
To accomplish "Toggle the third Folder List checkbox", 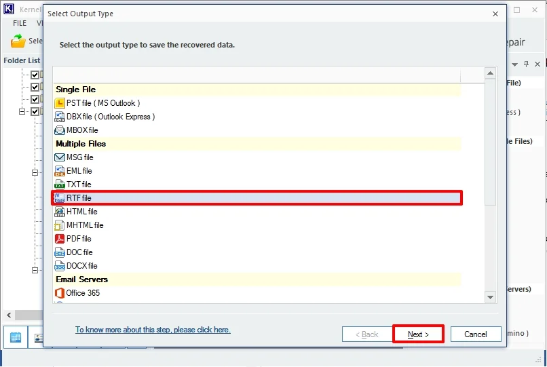I will [35, 99].
